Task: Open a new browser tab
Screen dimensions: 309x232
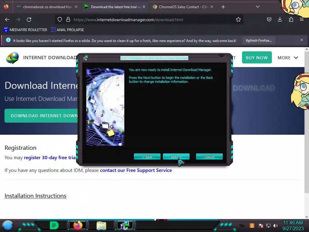Action: pyautogui.click(x=223, y=7)
